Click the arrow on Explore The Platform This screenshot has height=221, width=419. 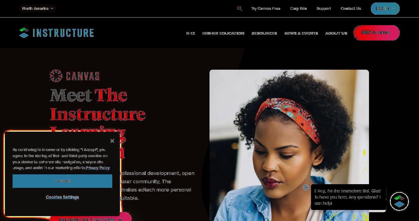click(120, 219)
